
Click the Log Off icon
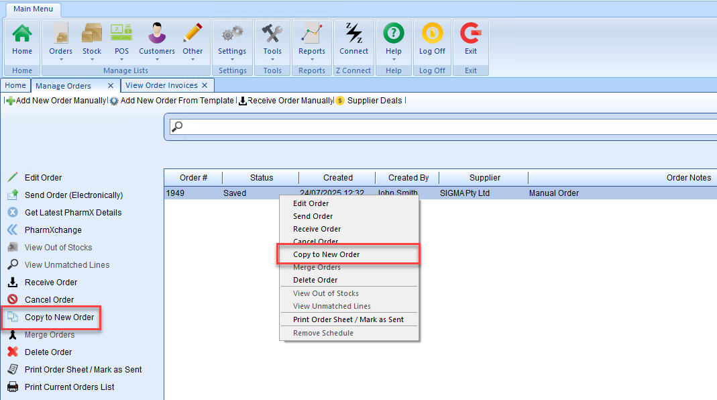tap(432, 33)
